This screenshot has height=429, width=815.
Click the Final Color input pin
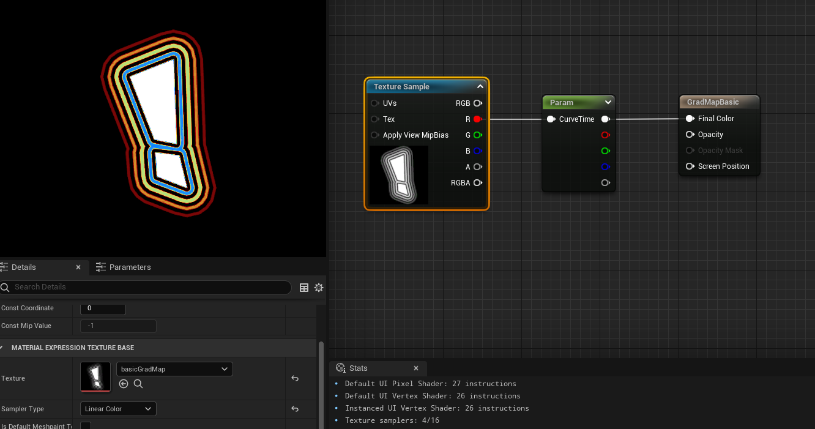pos(690,119)
